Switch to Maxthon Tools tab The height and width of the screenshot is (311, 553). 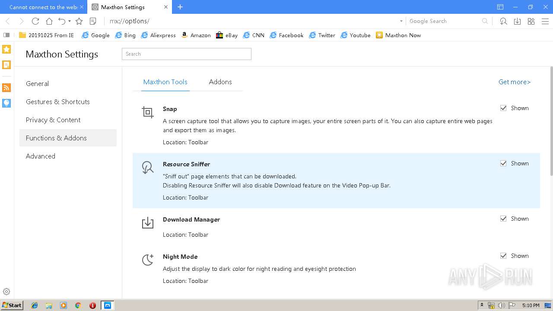click(x=165, y=82)
